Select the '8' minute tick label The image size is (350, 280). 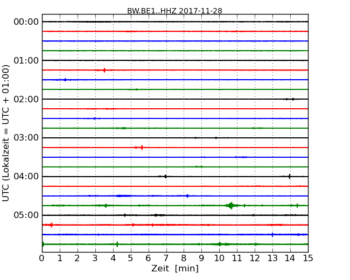184,258
